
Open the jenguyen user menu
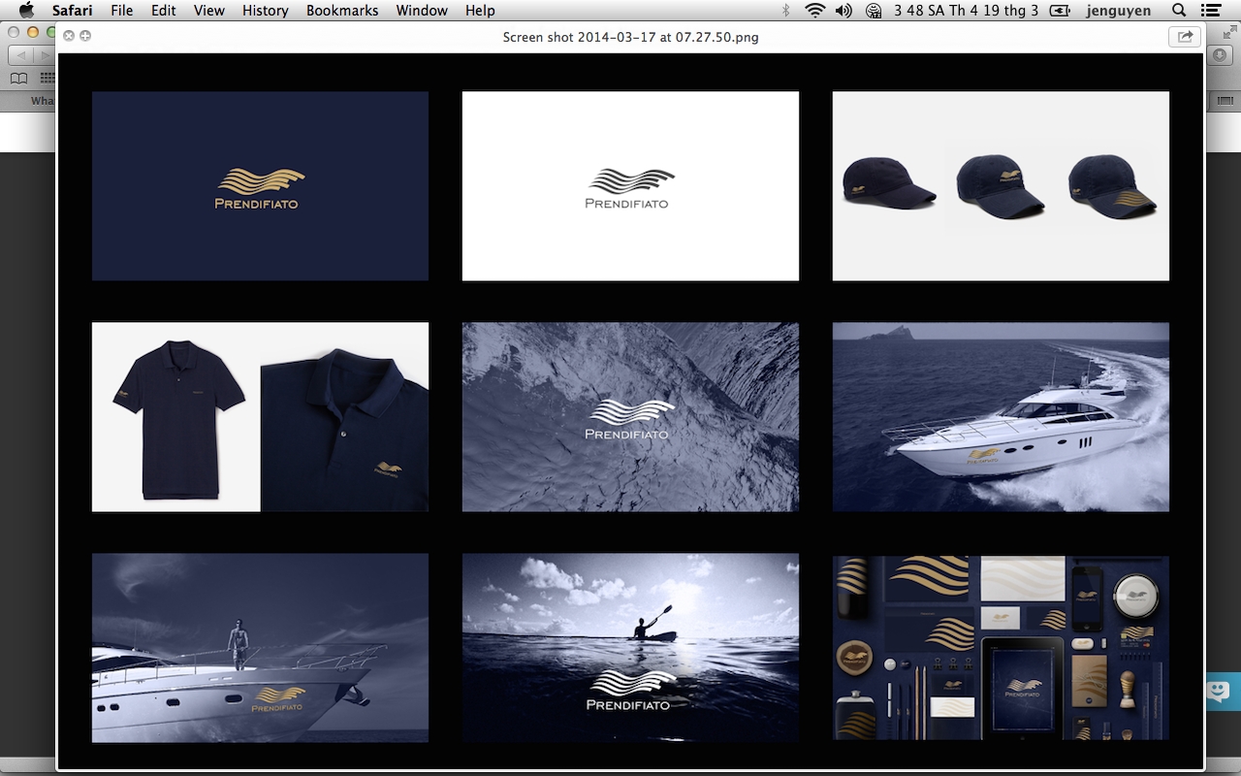pyautogui.click(x=1118, y=11)
